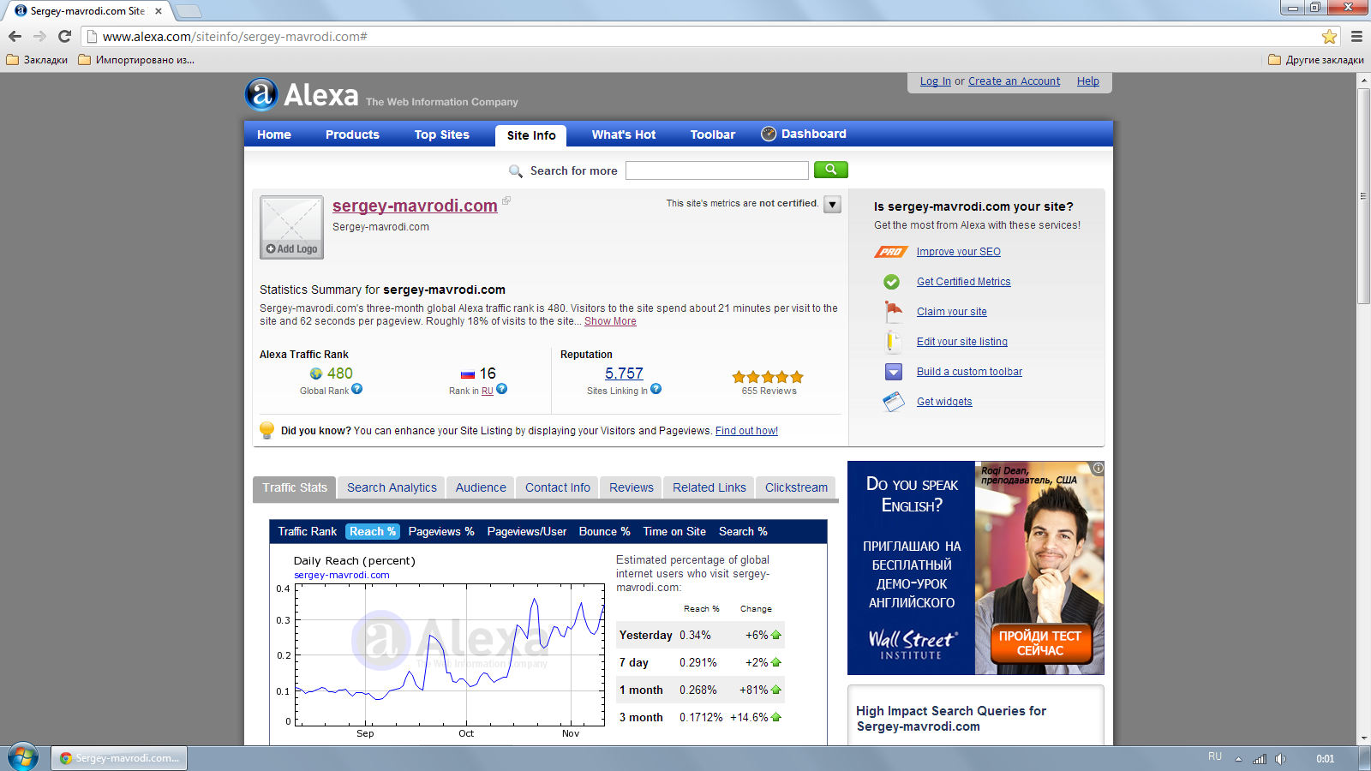Click the page vertical scrollbar thumb
Viewport: 1371px width, 771px height.
pos(1363,195)
